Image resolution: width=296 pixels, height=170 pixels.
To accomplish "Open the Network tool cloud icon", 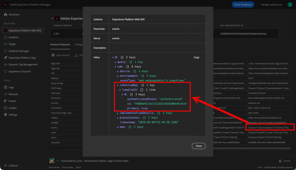I will pos(6,94).
